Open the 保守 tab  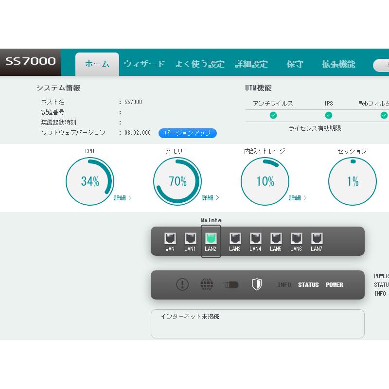pyautogui.click(x=295, y=64)
